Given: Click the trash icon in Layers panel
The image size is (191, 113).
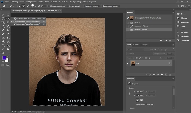Looking at the screenshot, I should [x=170, y=74].
